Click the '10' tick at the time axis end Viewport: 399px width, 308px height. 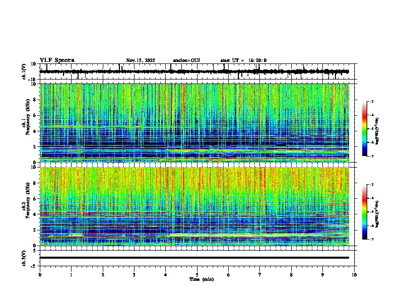click(x=354, y=275)
